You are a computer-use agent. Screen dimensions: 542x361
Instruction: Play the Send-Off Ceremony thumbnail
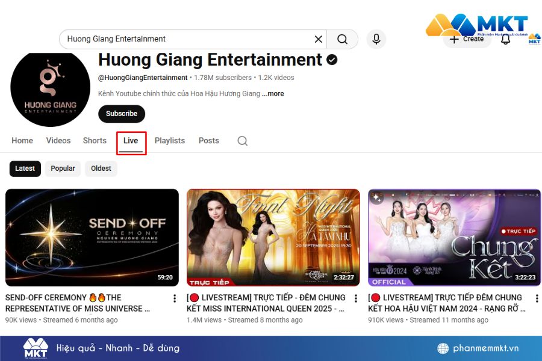[92, 237]
